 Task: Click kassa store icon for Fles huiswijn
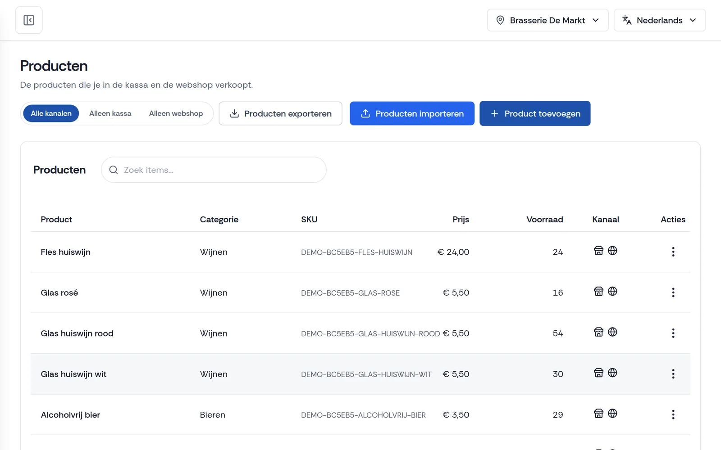(598, 251)
